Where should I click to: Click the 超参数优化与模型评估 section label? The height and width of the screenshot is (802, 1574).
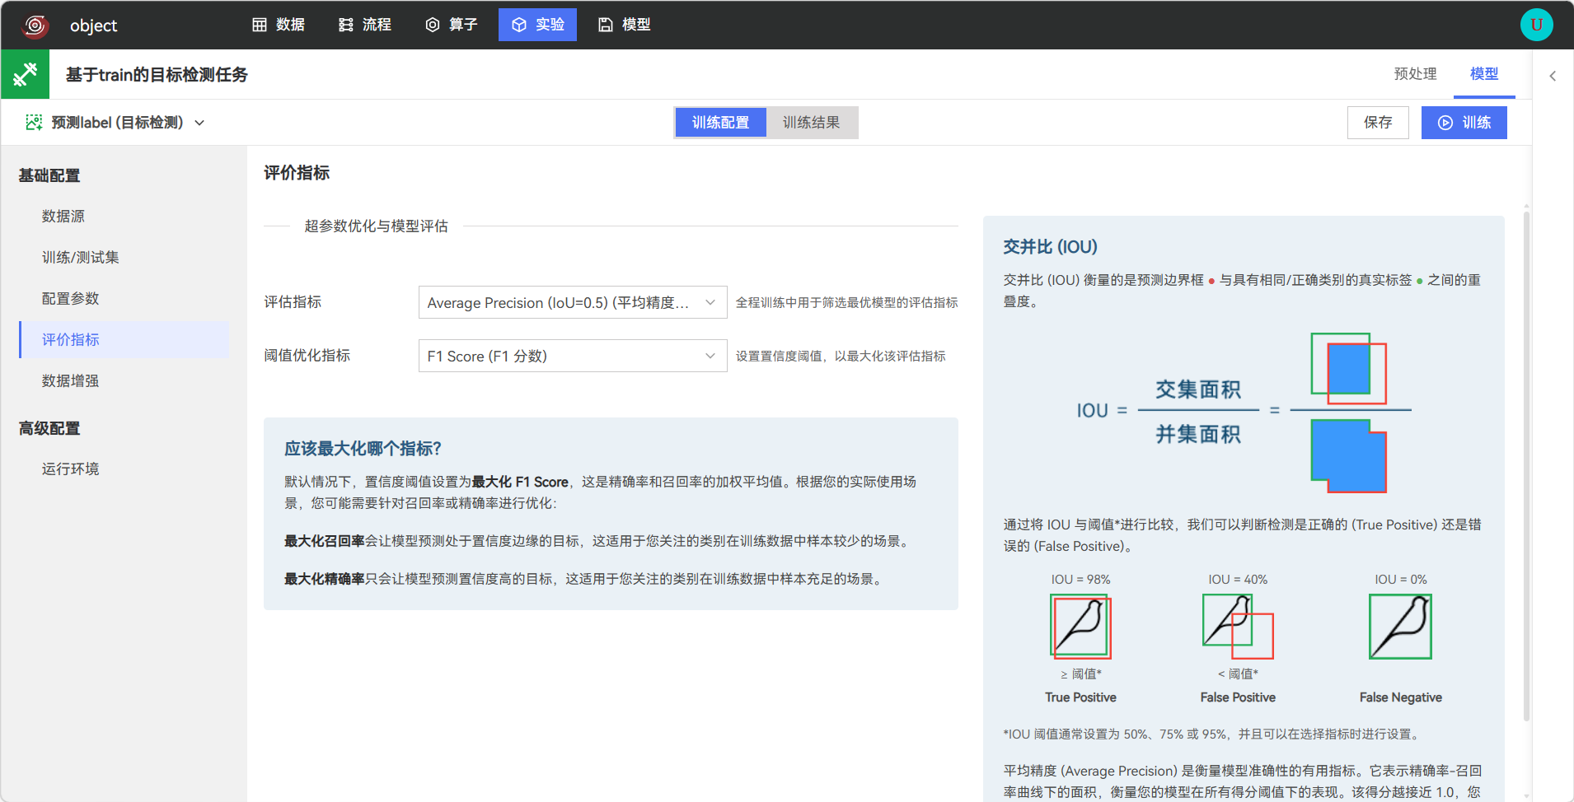tap(376, 226)
